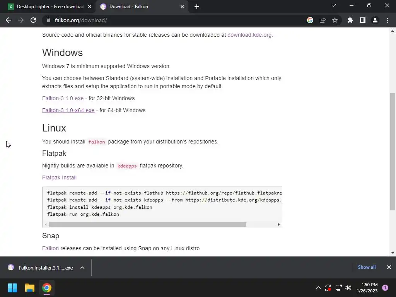Open the Extensions puzzle icon
The width and height of the screenshot is (396, 297).
pos(350,20)
